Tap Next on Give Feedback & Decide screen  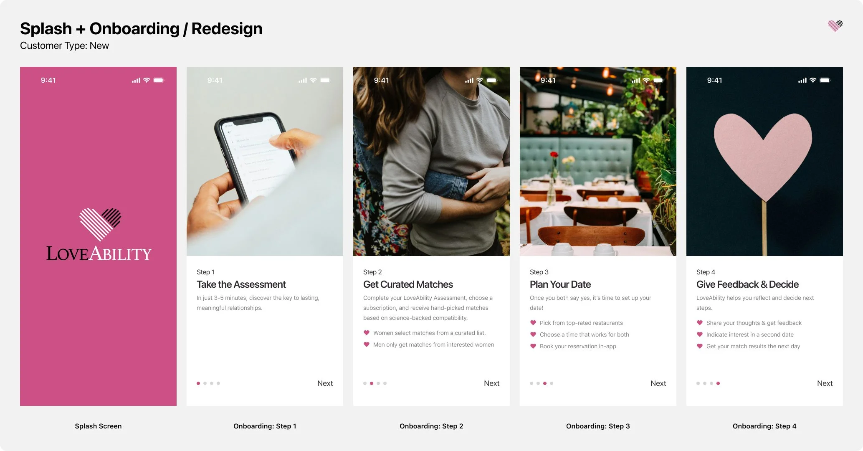click(825, 383)
